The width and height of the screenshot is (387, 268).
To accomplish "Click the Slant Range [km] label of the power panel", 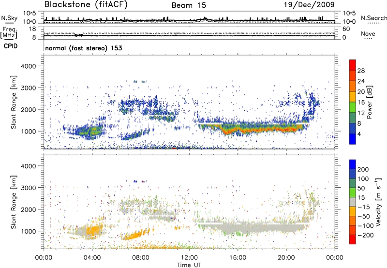I will tap(14, 102).
